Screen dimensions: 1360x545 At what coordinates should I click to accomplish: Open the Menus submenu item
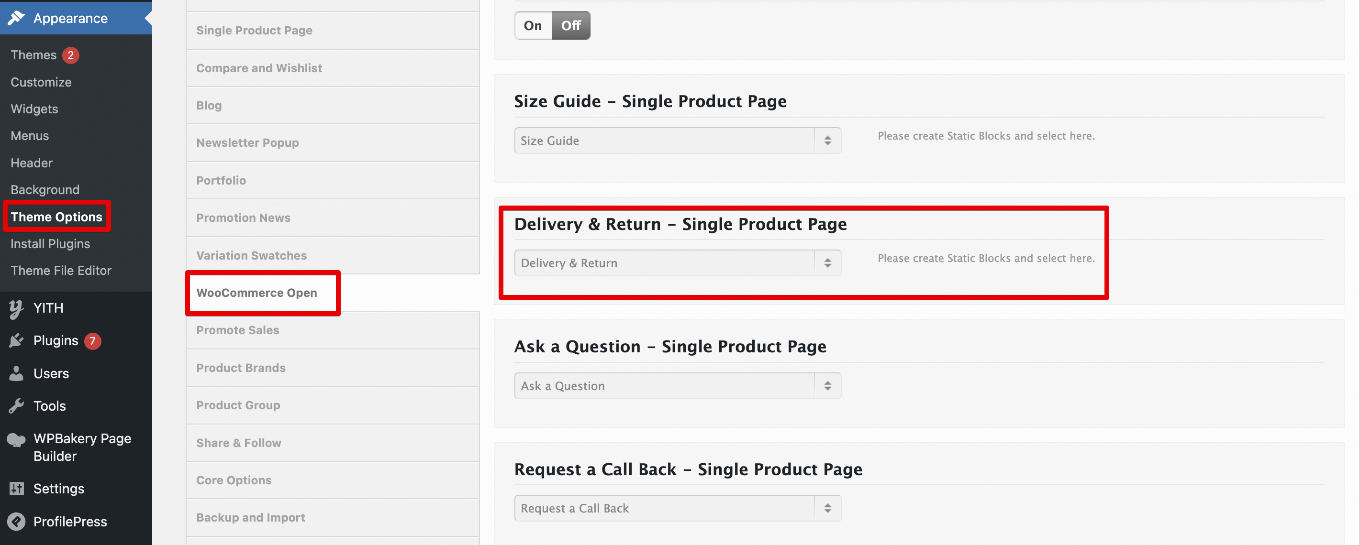click(30, 136)
